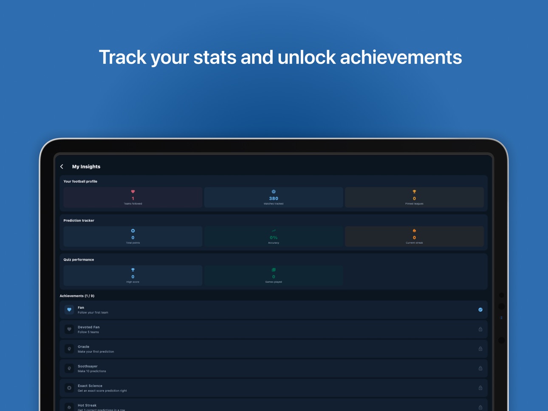The image size is (548, 411).
Task: Click the Hot Streak flame icon
Action: pos(69,407)
